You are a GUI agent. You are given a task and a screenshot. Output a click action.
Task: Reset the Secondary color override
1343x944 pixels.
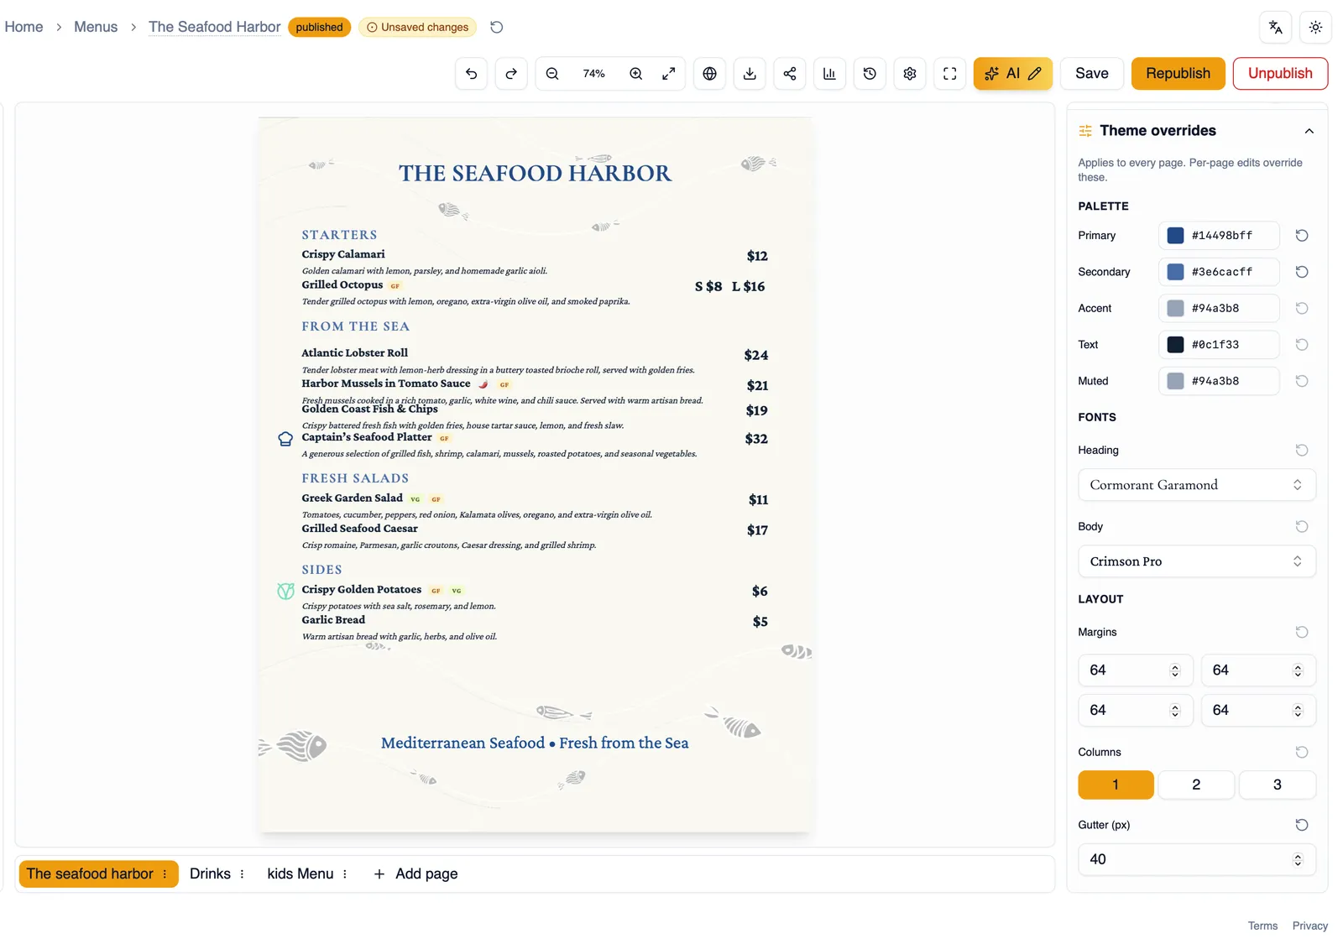pos(1302,272)
